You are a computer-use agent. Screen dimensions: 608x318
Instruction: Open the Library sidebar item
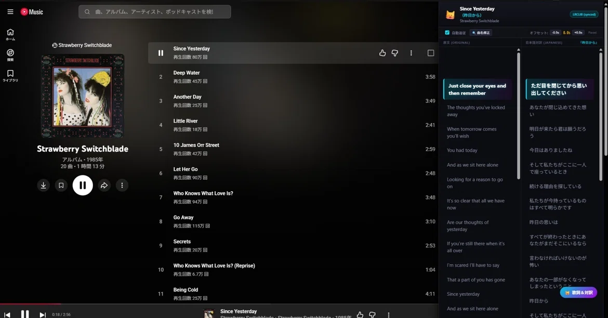pyautogui.click(x=10, y=76)
